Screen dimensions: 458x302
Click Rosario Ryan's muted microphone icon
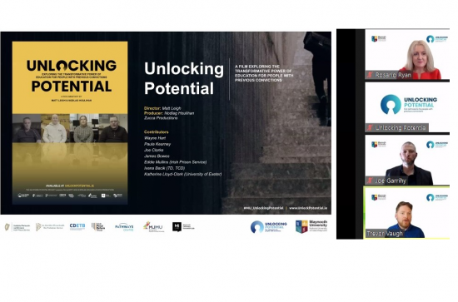click(x=370, y=75)
